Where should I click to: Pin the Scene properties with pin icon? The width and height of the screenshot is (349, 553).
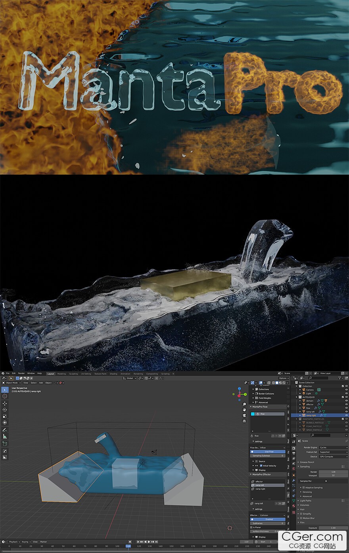[346, 441]
